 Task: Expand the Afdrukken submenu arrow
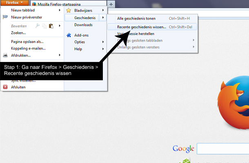coord(60,55)
